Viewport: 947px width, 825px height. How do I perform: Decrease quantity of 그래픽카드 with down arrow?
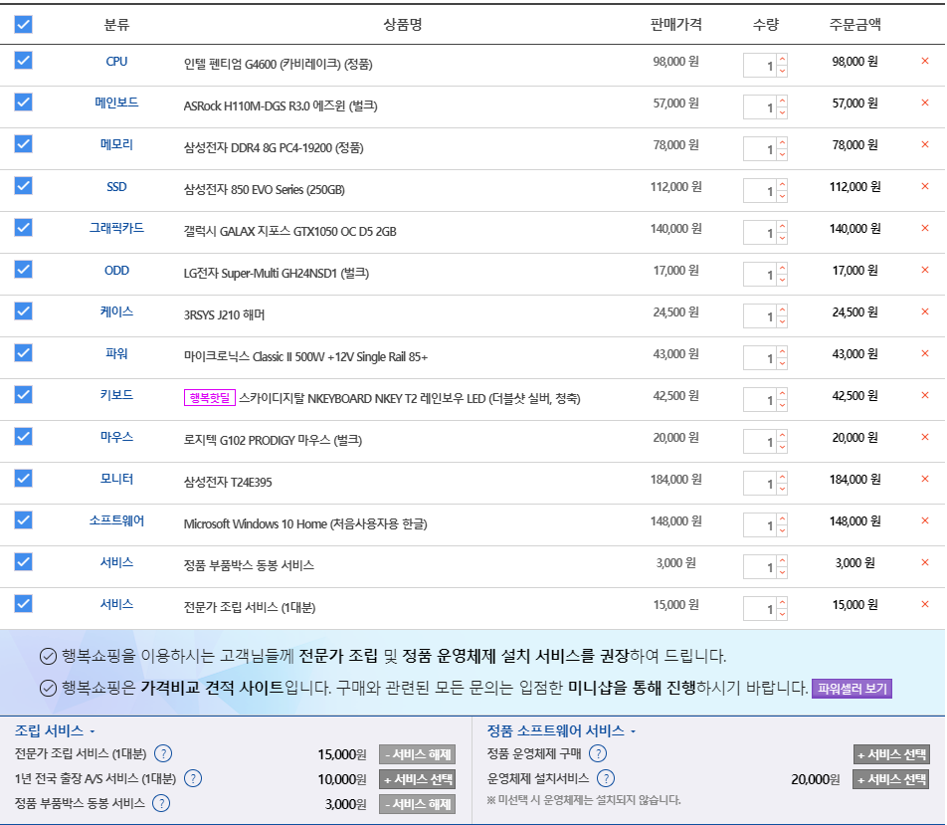coord(782,238)
